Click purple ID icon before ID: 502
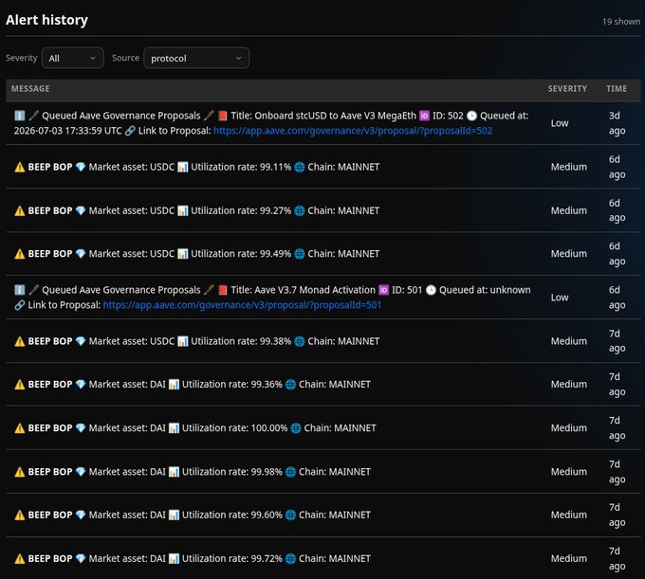645x579 pixels. pyautogui.click(x=424, y=116)
